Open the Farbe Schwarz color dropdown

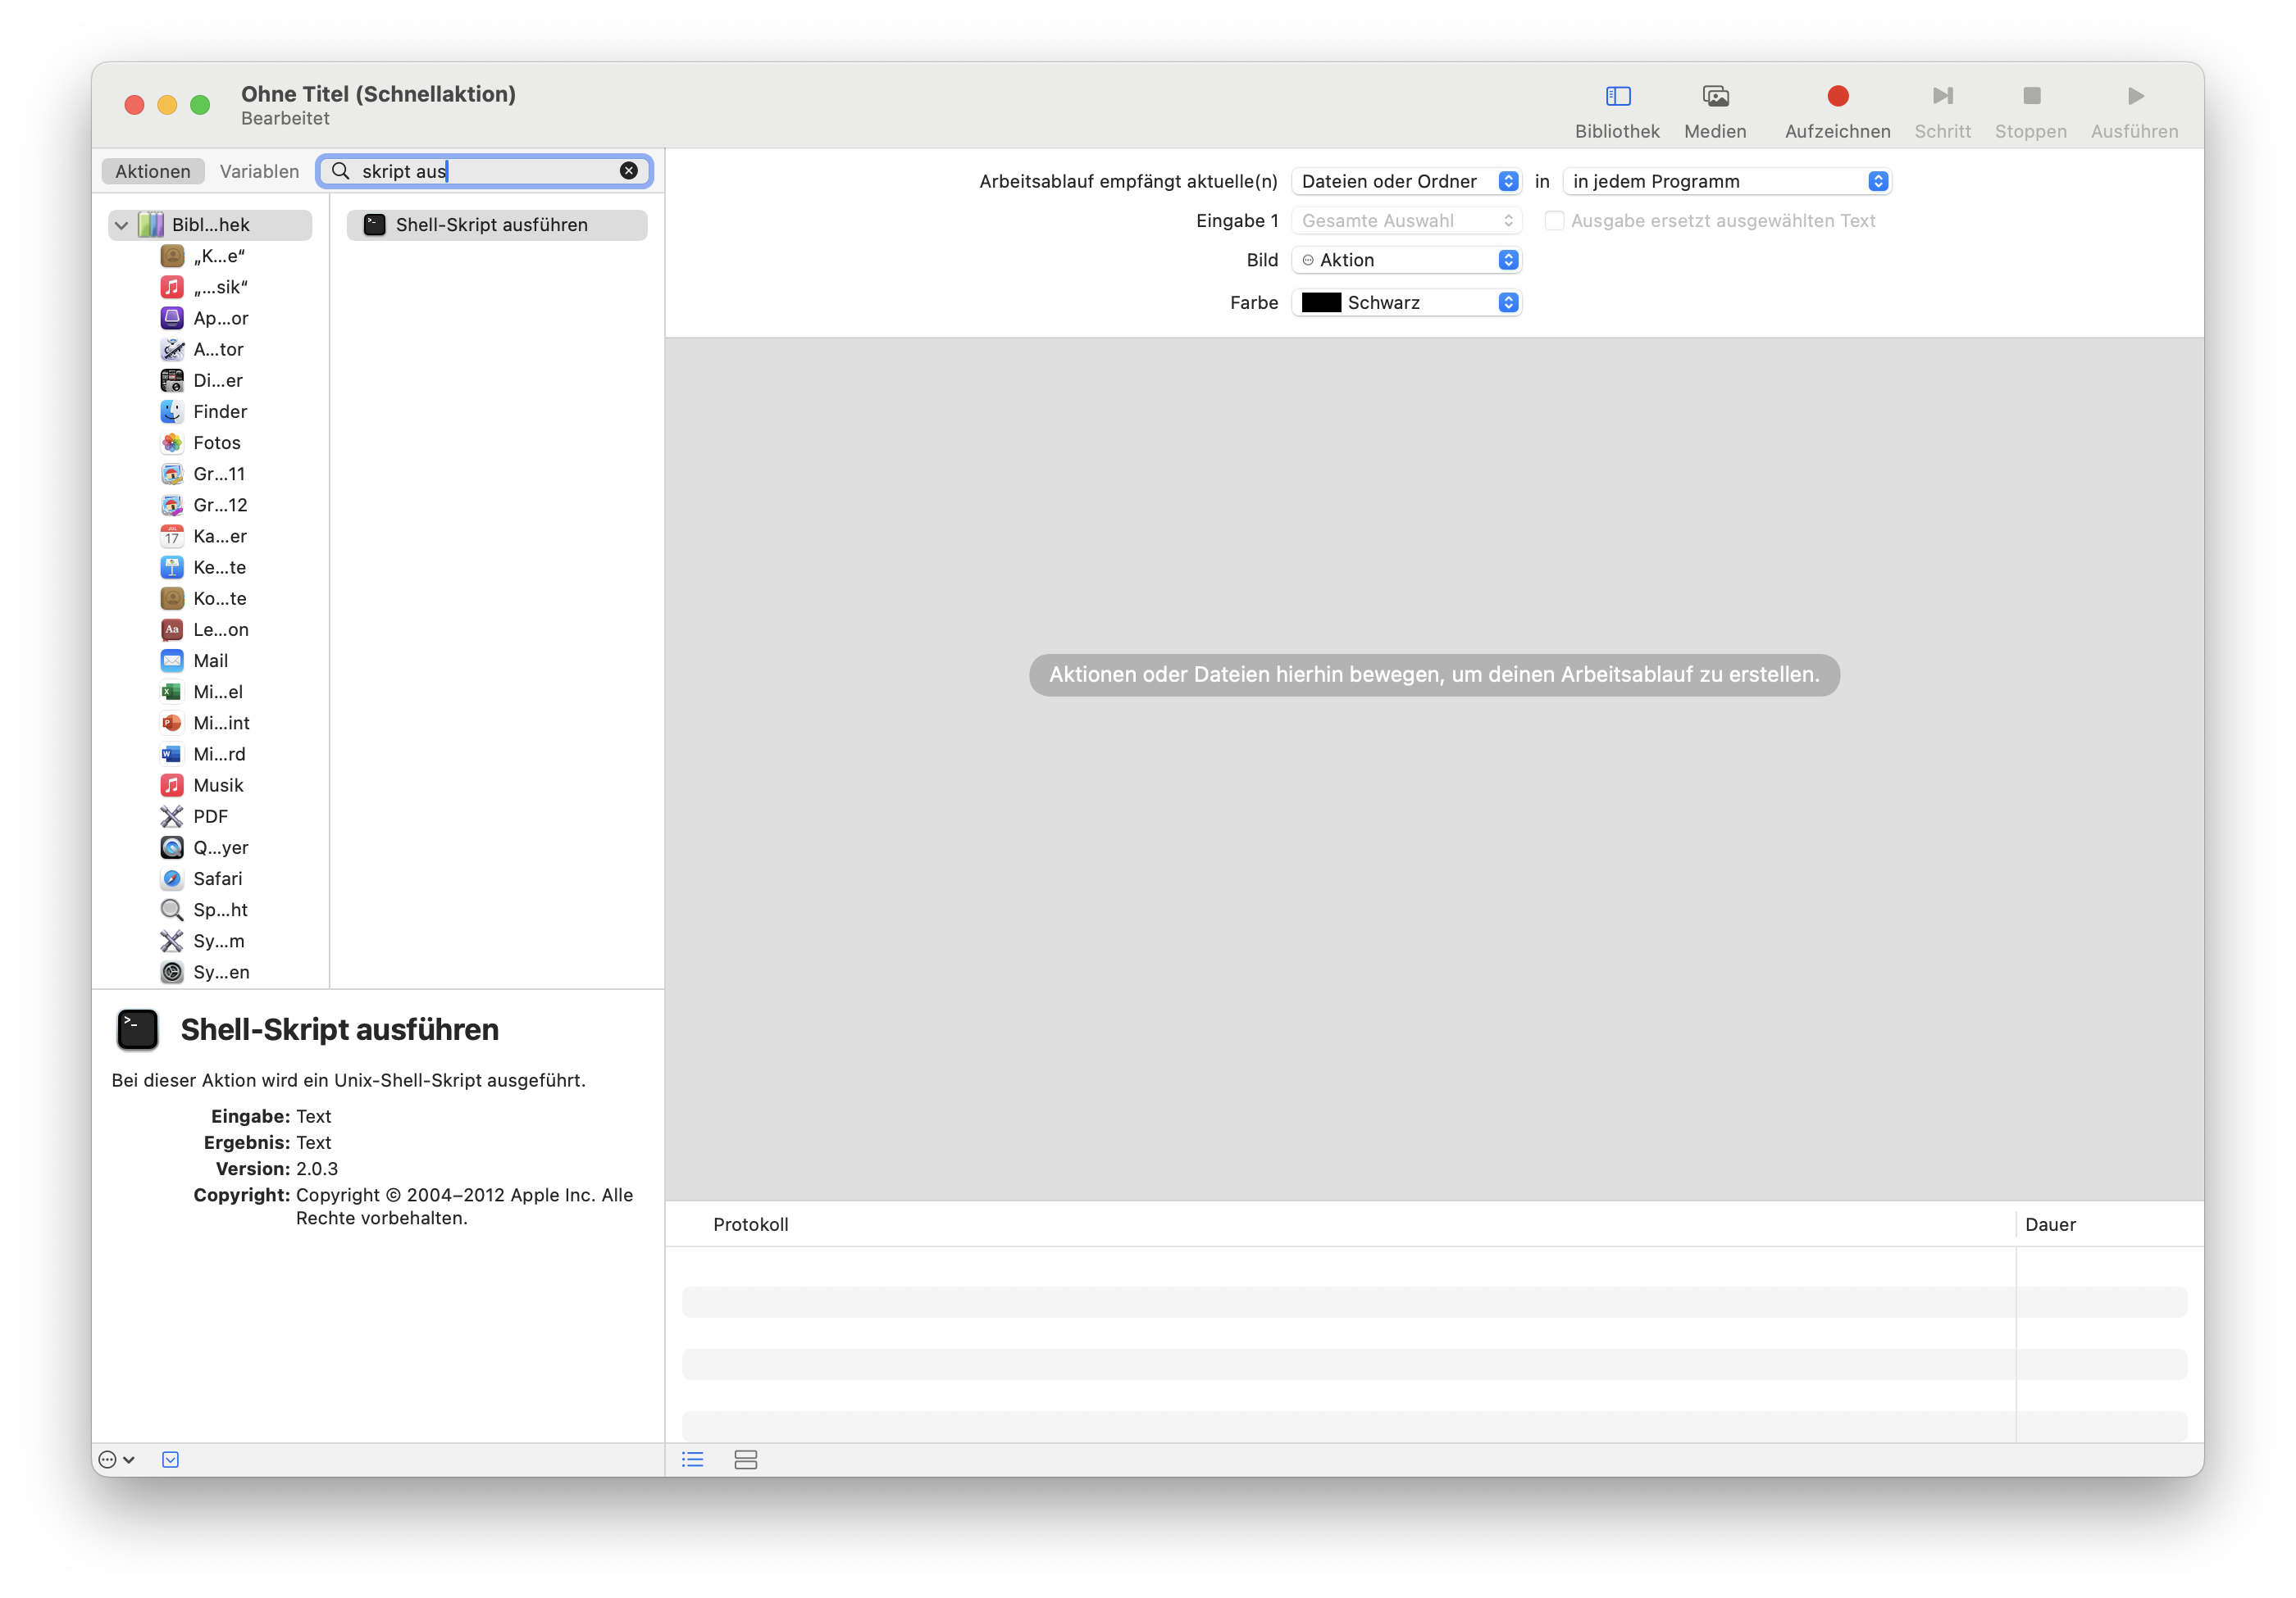coord(1406,303)
